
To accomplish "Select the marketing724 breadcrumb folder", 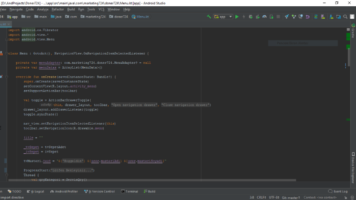I will [x=93, y=17].
